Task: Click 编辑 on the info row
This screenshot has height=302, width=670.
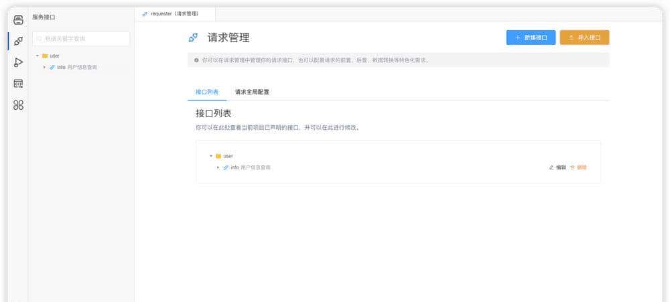Action: 557,167
